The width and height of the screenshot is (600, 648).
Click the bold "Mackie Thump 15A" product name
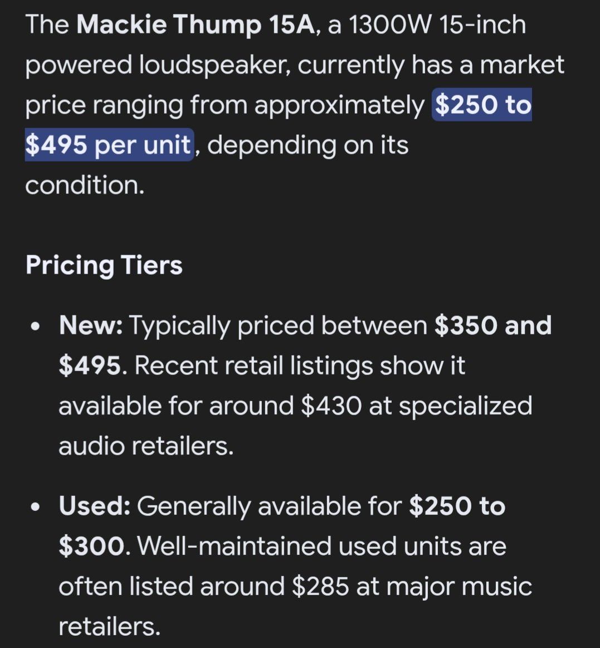coord(196,25)
